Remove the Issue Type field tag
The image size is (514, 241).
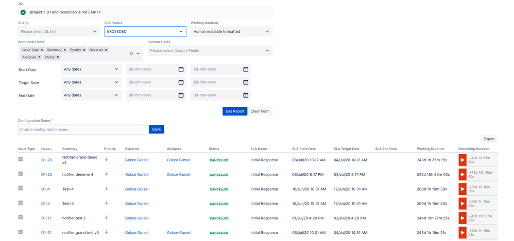point(42,50)
